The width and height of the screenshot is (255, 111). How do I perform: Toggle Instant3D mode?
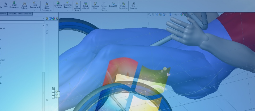point(113,5)
